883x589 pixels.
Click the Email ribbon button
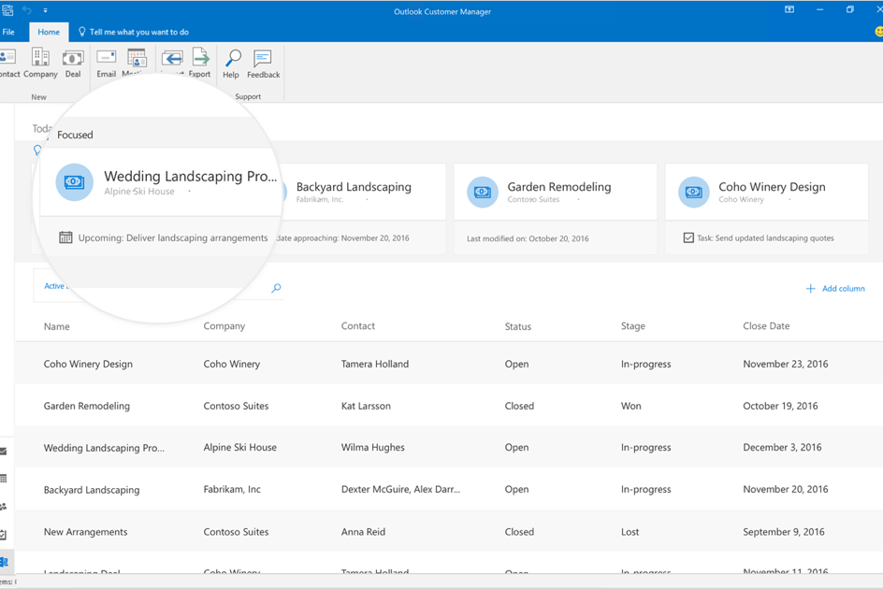click(x=106, y=63)
